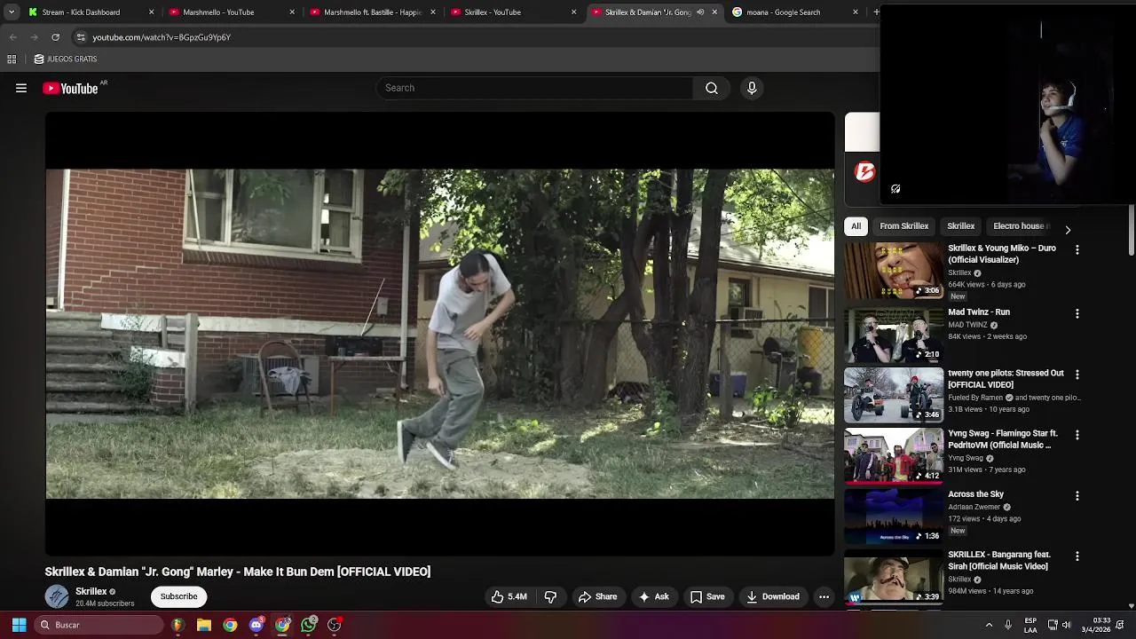View site information icon in address bar
1136x639 pixels.
click(x=81, y=37)
